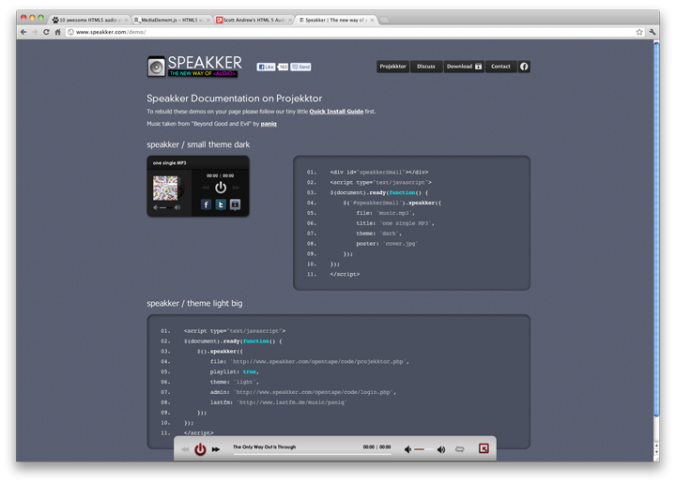
Task: Click the browser back arrow
Action: (23, 32)
